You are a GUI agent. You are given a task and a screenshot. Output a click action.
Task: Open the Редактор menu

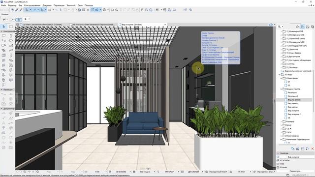[12, 5]
